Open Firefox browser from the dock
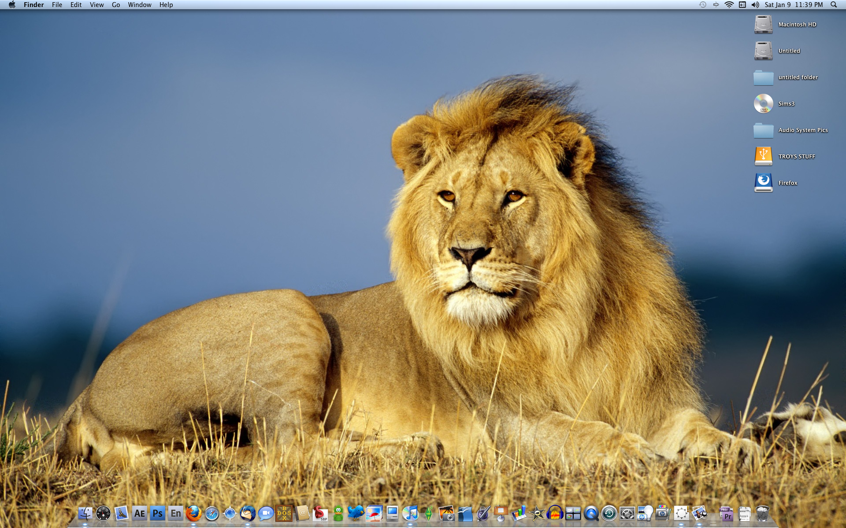 (x=193, y=513)
